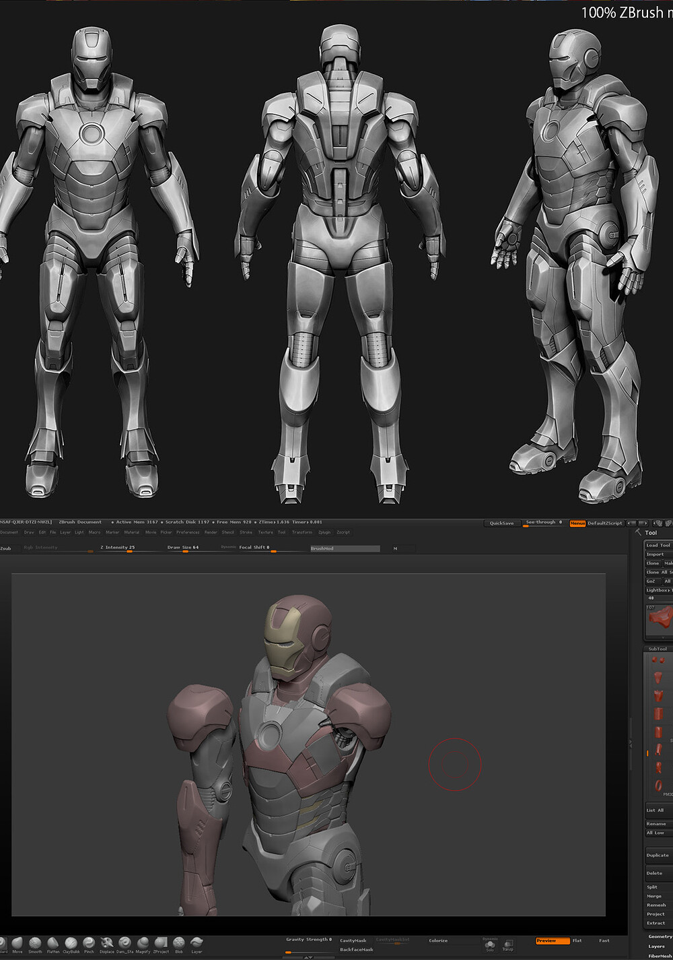Expand the Geometry section
Screen dimensions: 673x960
[660, 936]
